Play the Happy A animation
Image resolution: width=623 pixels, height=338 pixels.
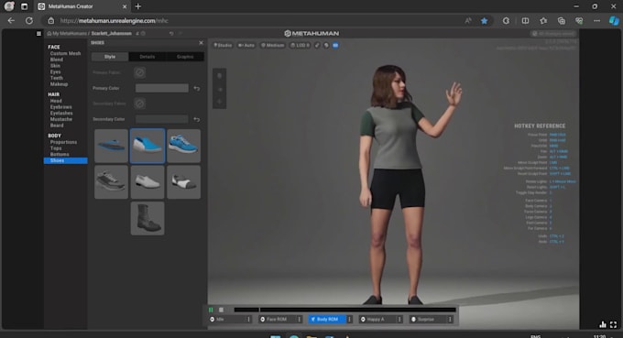(x=377, y=320)
